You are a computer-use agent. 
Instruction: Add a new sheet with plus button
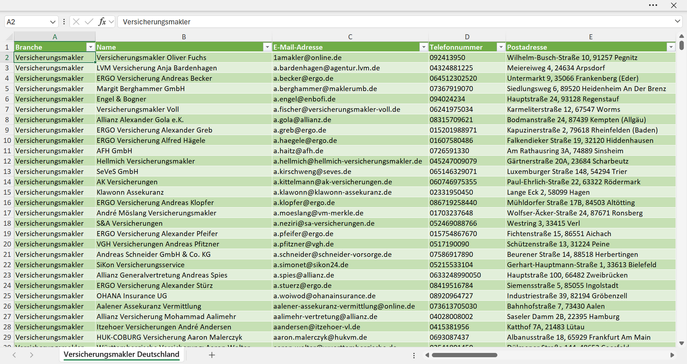212,355
